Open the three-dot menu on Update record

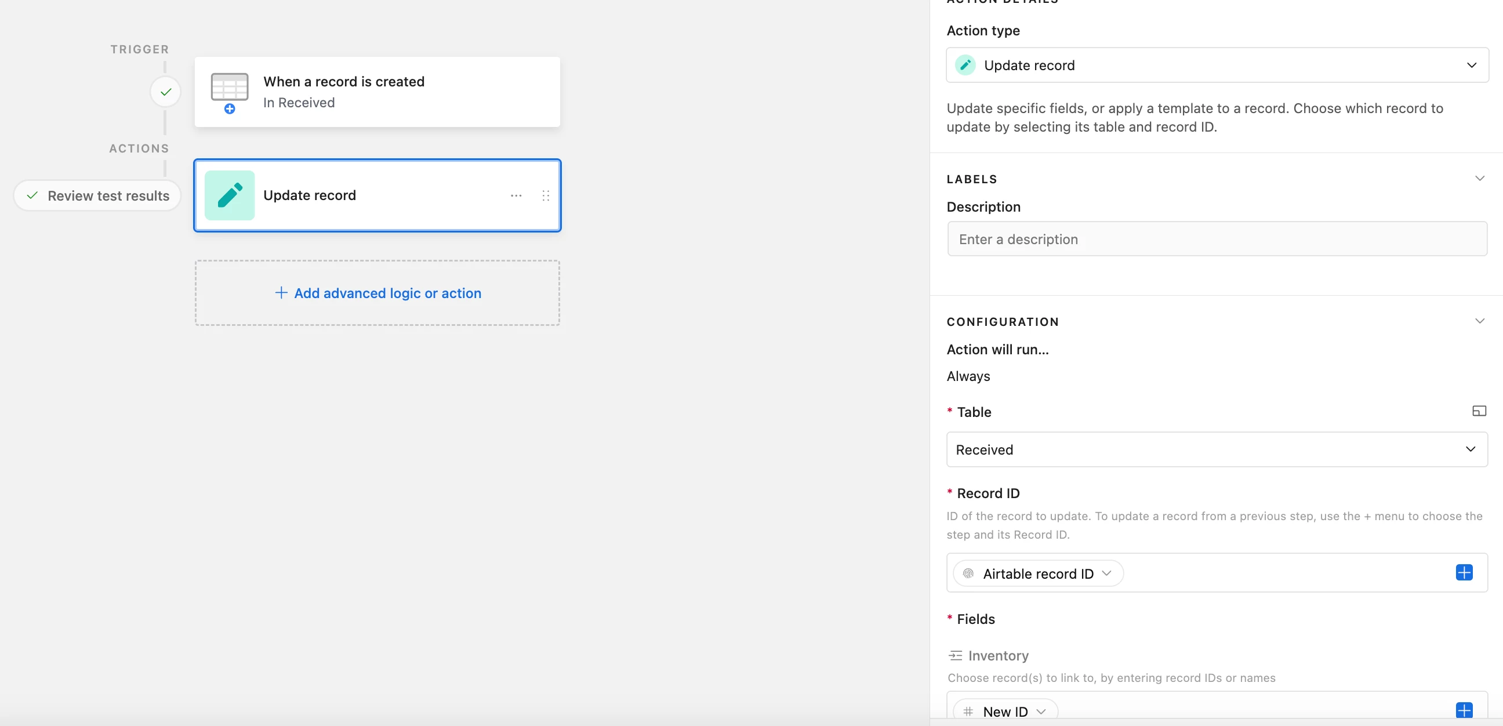pyautogui.click(x=515, y=195)
